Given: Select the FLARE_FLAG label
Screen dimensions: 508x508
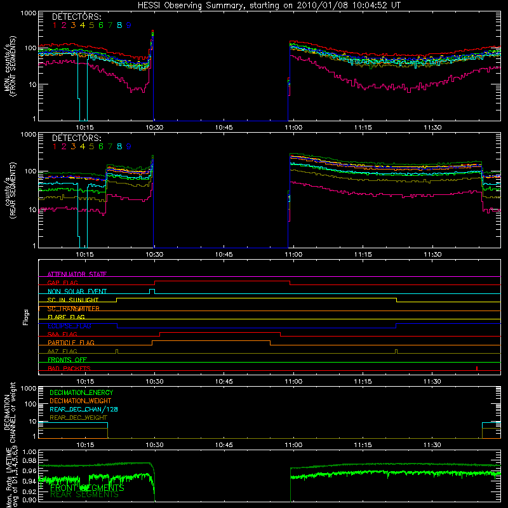Looking at the screenshot, I should 66,317.
